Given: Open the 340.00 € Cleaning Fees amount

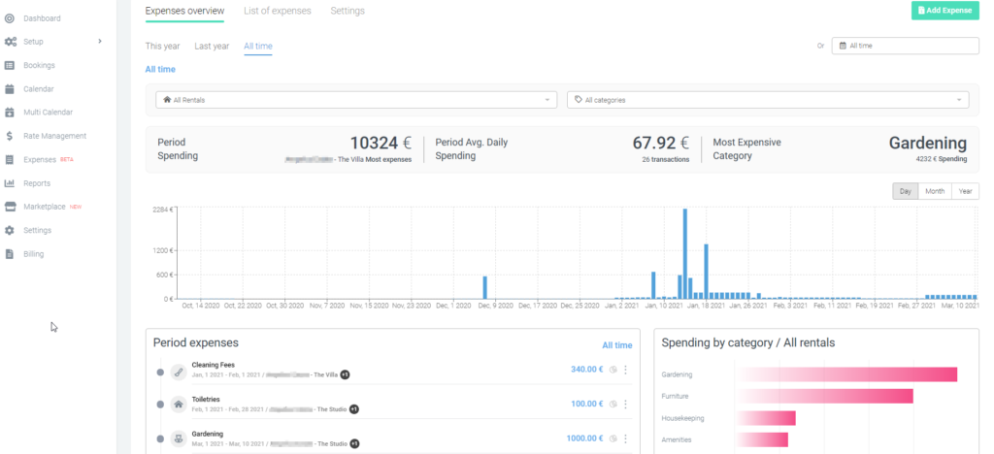Looking at the screenshot, I should (587, 370).
